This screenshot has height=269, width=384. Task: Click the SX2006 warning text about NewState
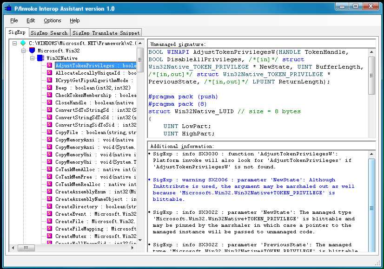click(x=253, y=189)
